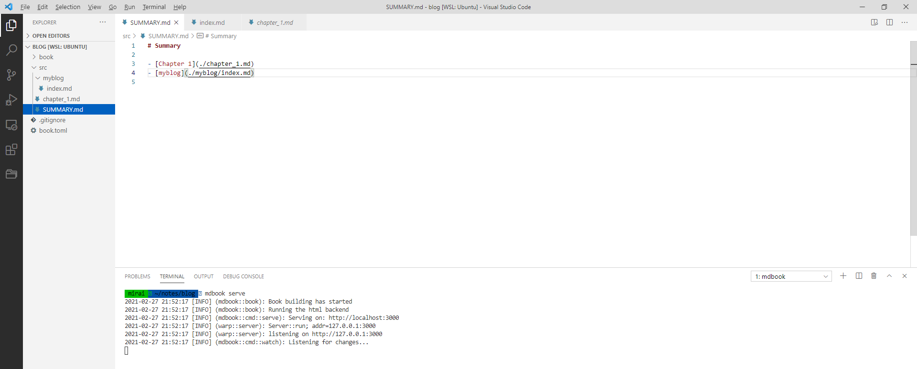Open .gitignore in the explorer tree

coord(69,120)
